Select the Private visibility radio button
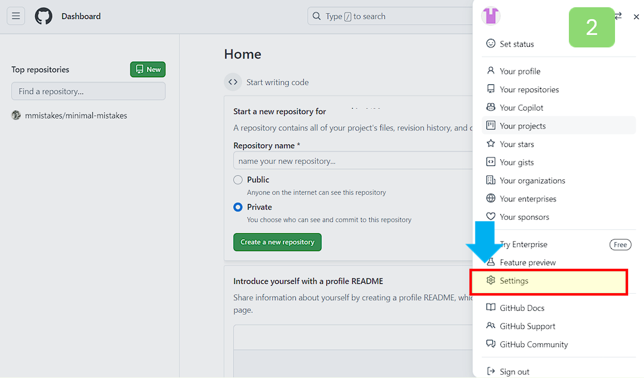644x378 pixels. click(x=238, y=207)
